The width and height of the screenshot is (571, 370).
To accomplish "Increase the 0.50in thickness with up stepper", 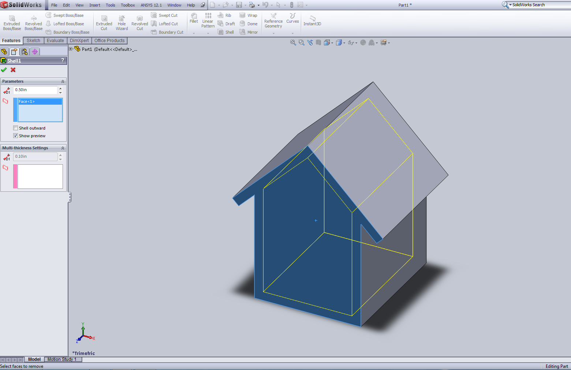I will click(x=60, y=88).
